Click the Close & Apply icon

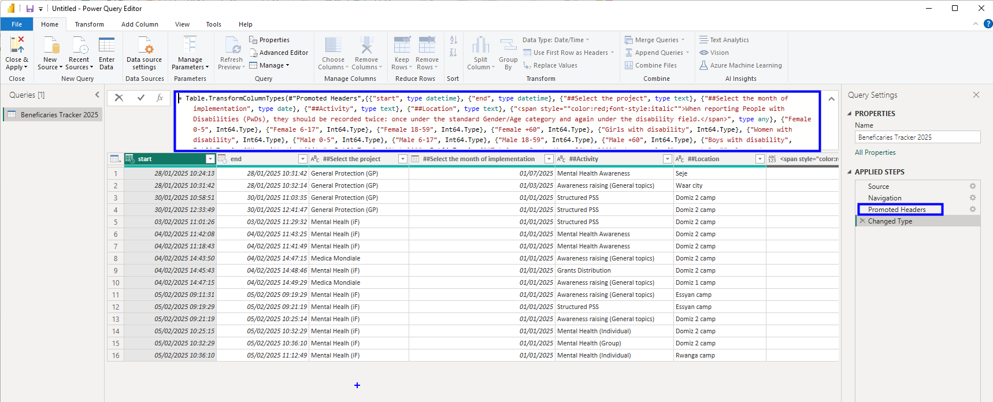[17, 45]
